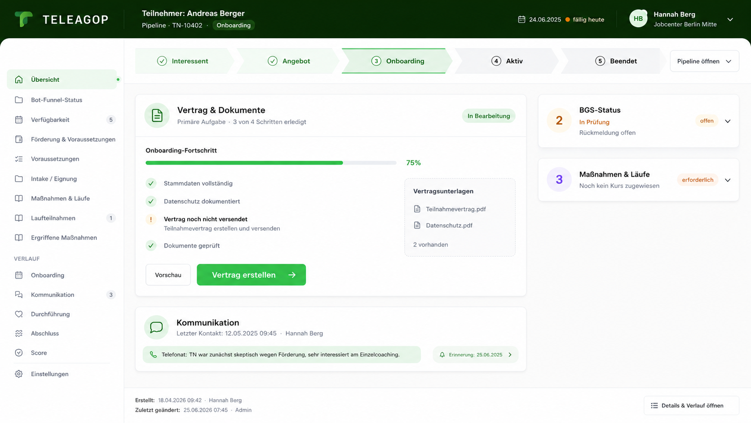The image size is (751, 423).
Task: Click the check mark beside Stammdaten vollständig
Action: 151,183
